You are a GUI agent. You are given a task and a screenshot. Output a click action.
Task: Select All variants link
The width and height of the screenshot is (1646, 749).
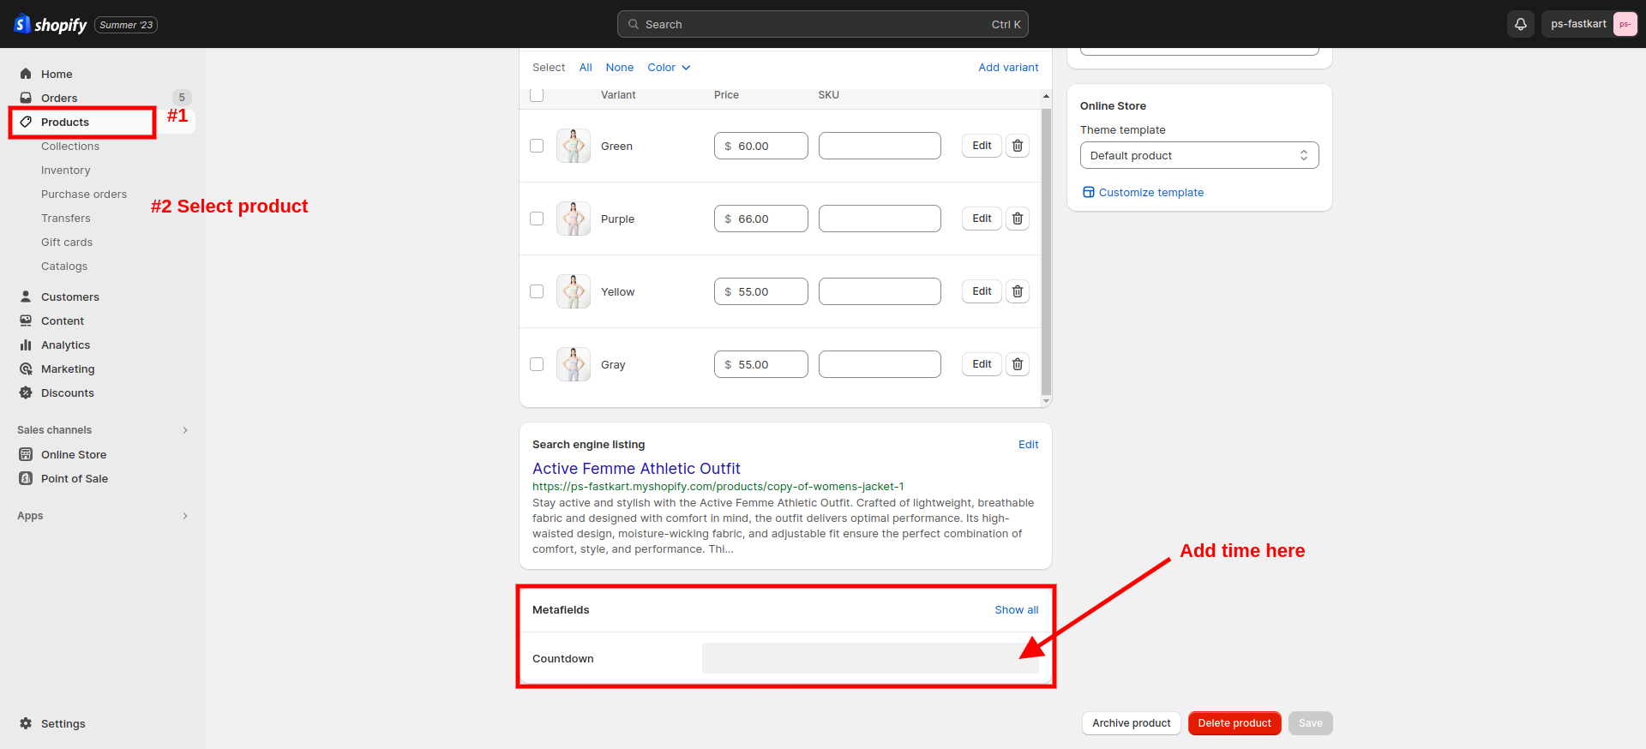(586, 68)
